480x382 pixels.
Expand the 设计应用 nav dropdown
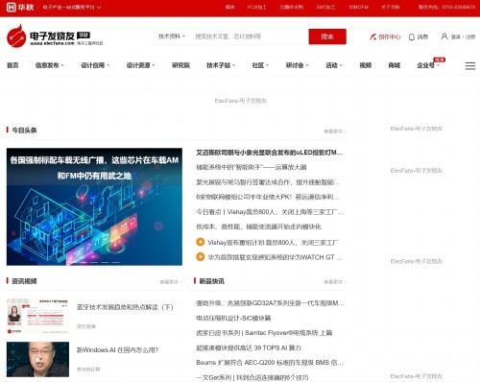[95, 65]
